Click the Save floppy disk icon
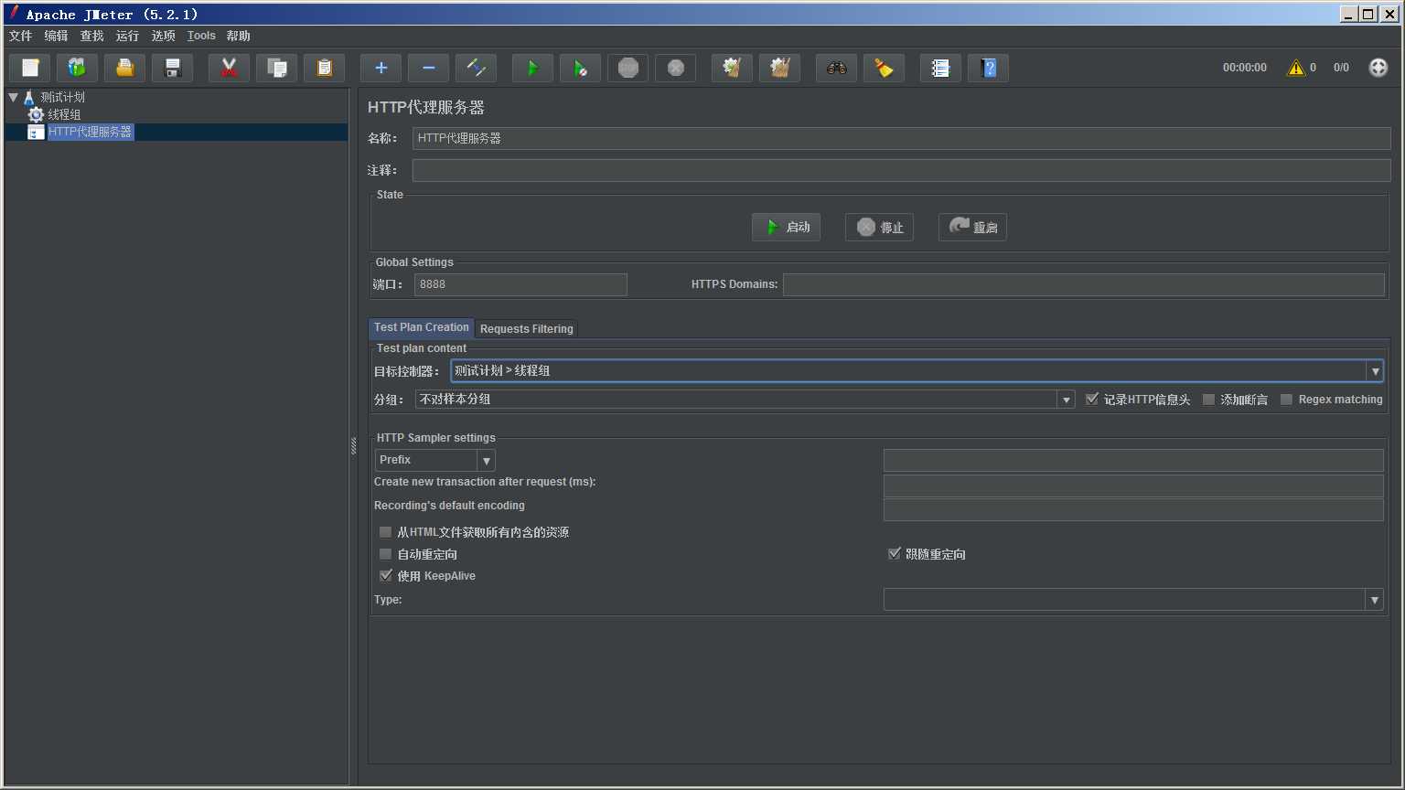 (x=172, y=68)
